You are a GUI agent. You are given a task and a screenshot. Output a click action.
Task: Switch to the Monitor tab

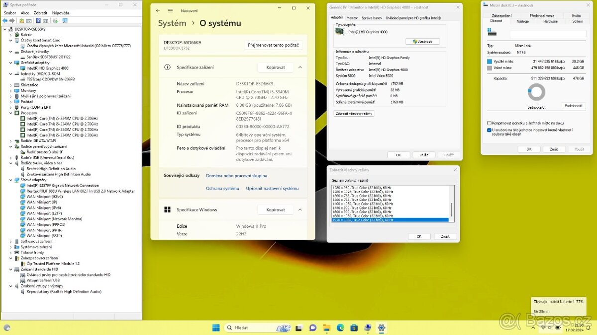tap(352, 16)
